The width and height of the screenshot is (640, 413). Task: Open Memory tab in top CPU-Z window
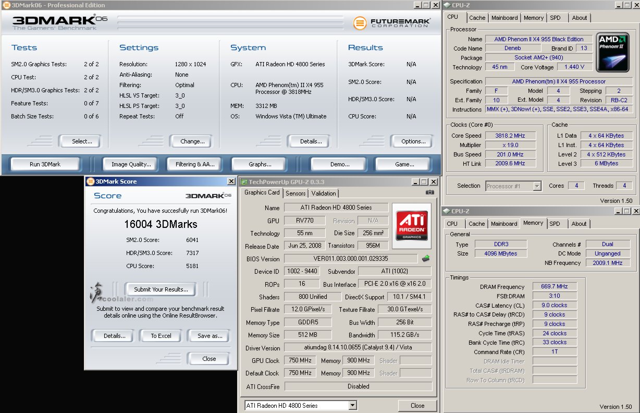(534, 18)
